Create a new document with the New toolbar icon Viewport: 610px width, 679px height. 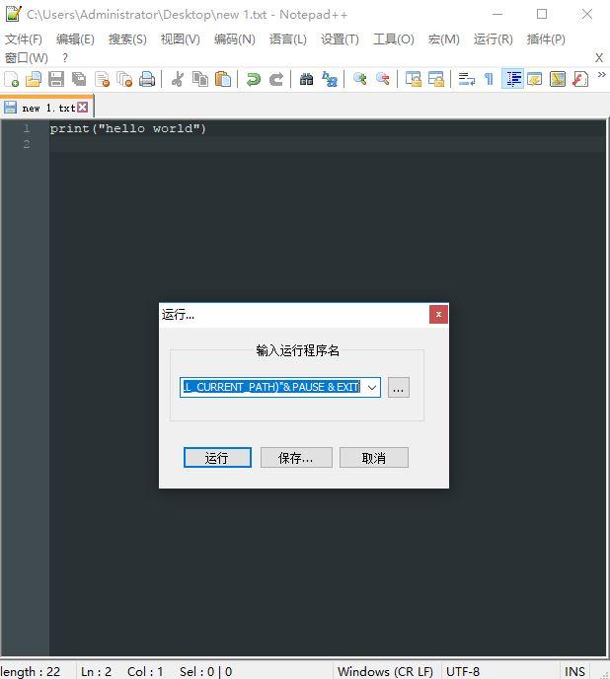pyautogui.click(x=11, y=79)
